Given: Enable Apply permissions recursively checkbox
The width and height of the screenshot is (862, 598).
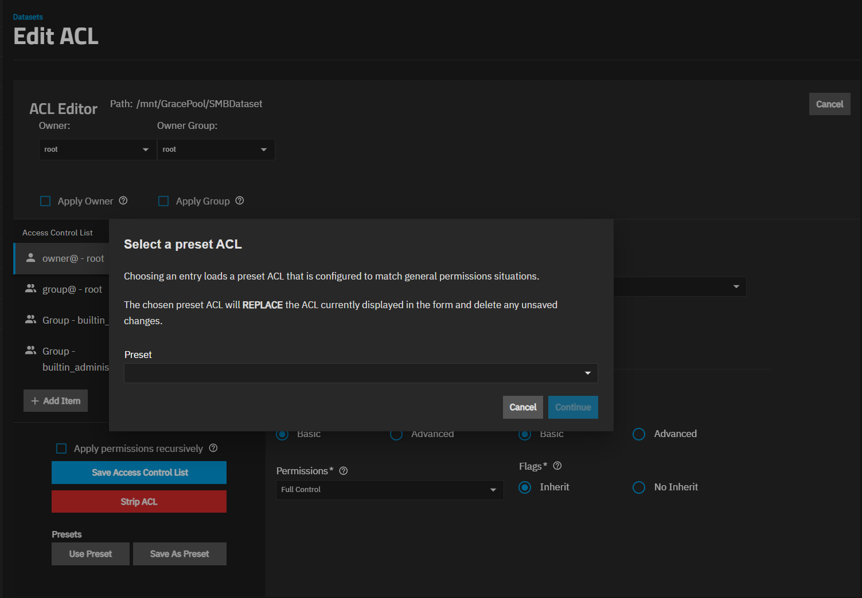Looking at the screenshot, I should click(61, 448).
